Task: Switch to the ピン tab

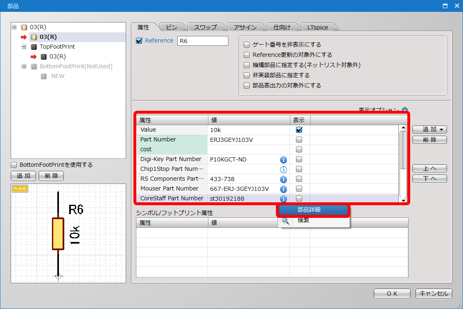Action: [x=172, y=27]
